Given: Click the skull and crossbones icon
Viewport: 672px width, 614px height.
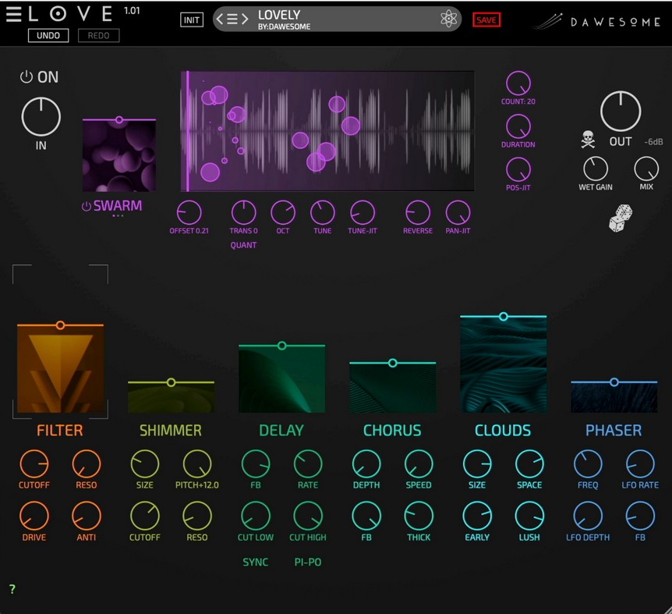Looking at the screenshot, I should [588, 140].
